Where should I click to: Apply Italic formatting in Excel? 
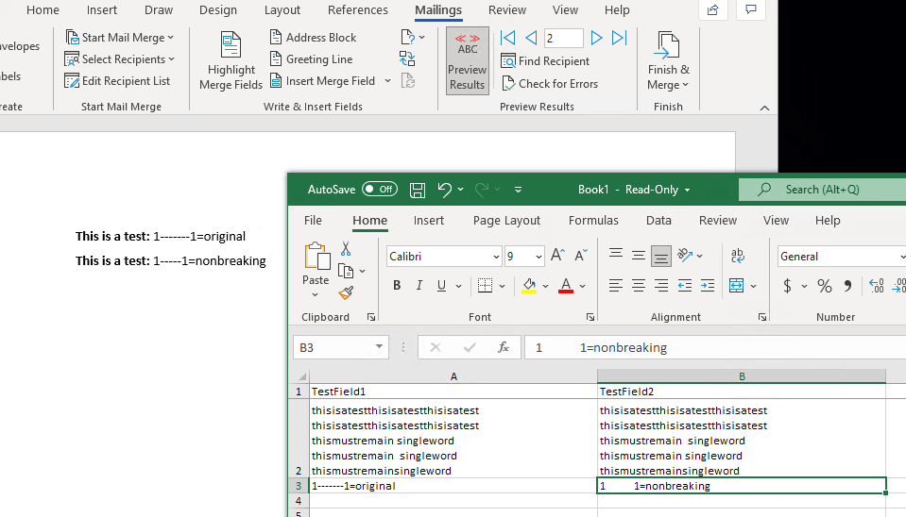point(419,286)
